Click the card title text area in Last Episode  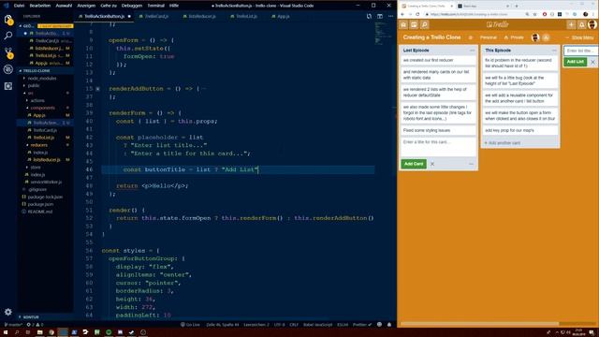coord(438,146)
